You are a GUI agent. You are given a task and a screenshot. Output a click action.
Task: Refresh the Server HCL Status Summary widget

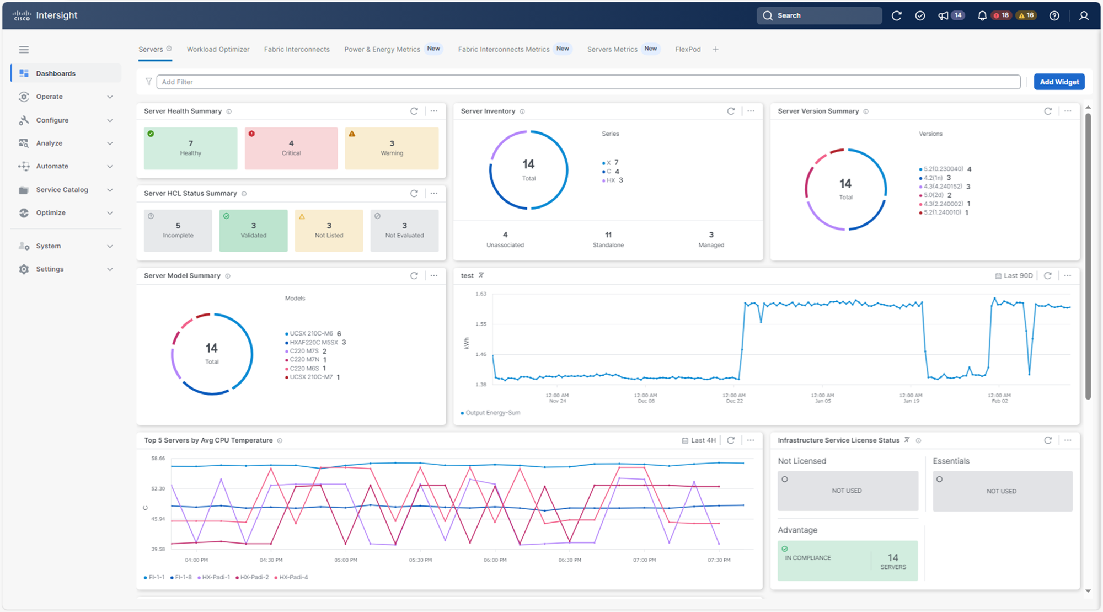click(x=414, y=193)
